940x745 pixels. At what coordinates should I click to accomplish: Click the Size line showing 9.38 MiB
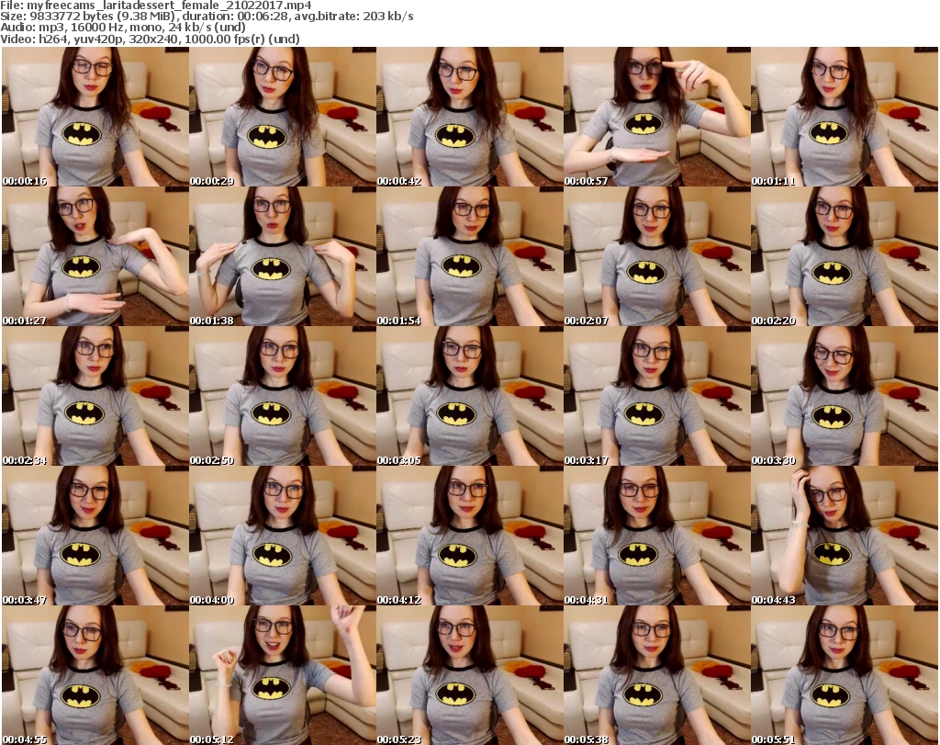coord(207,17)
